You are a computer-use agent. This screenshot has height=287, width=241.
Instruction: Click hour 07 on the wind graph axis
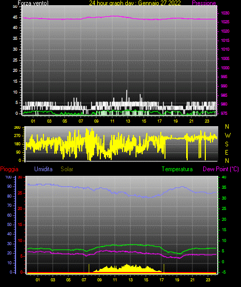[x=81, y=121]
